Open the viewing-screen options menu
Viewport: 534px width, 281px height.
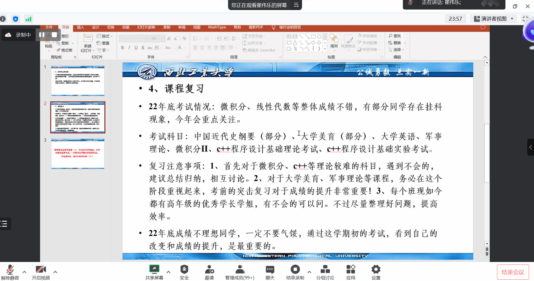tap(296, 5)
